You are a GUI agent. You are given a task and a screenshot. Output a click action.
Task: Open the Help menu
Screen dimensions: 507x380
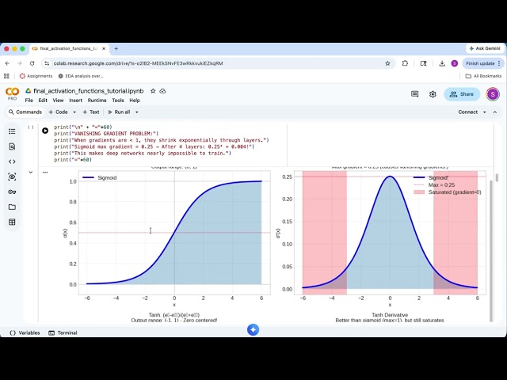(x=135, y=101)
